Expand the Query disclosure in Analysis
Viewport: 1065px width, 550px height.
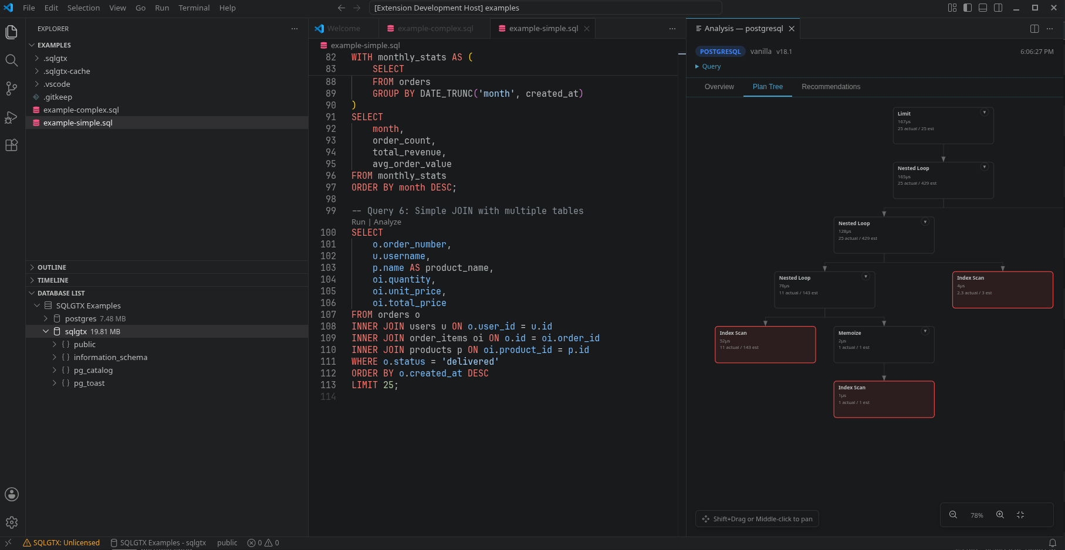pos(708,67)
